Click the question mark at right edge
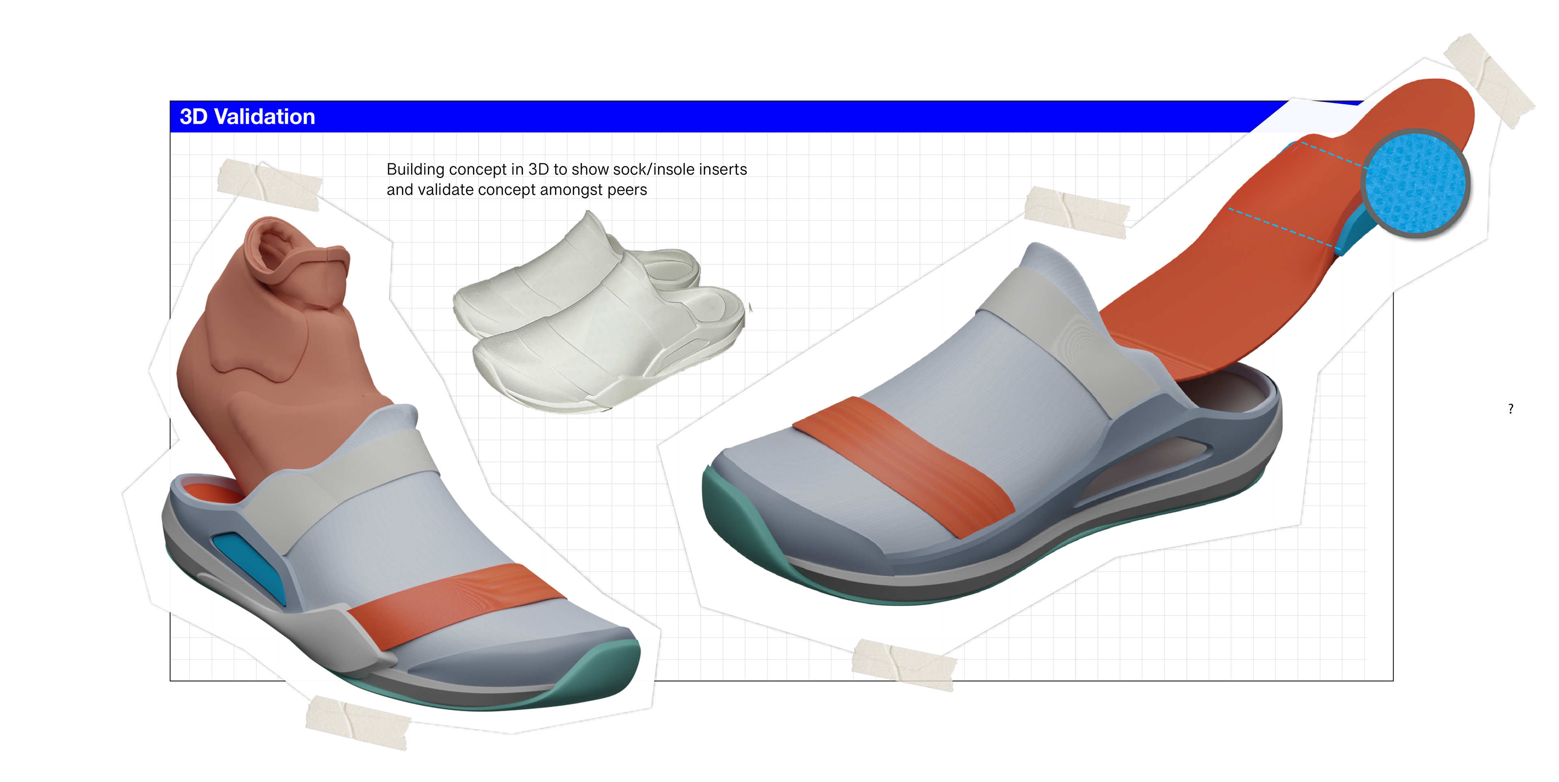 [1511, 409]
